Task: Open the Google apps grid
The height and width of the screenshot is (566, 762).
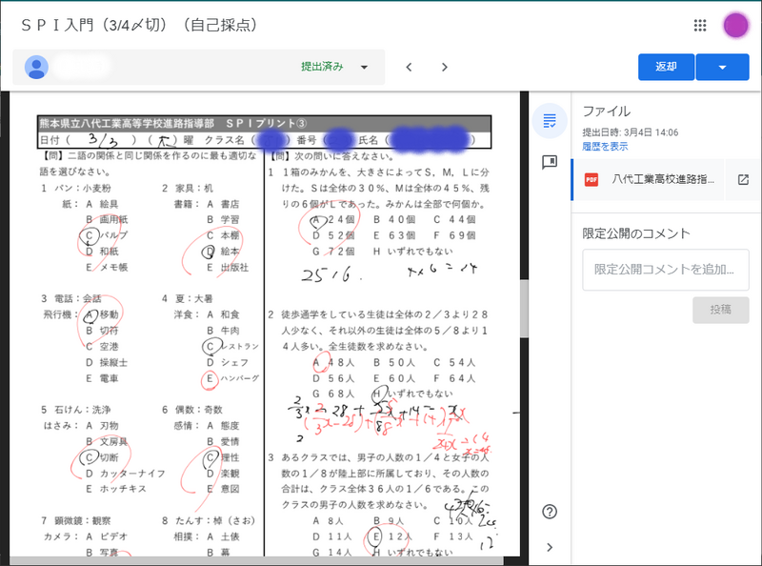Action: [x=700, y=26]
